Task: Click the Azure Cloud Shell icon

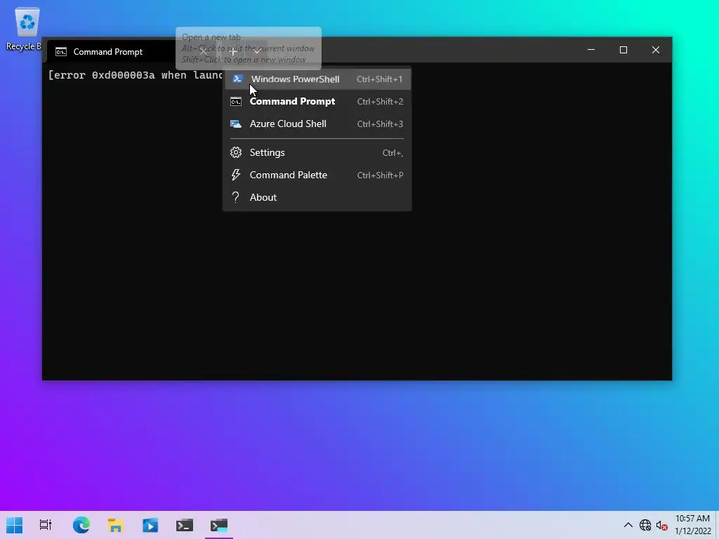Action: (236, 124)
